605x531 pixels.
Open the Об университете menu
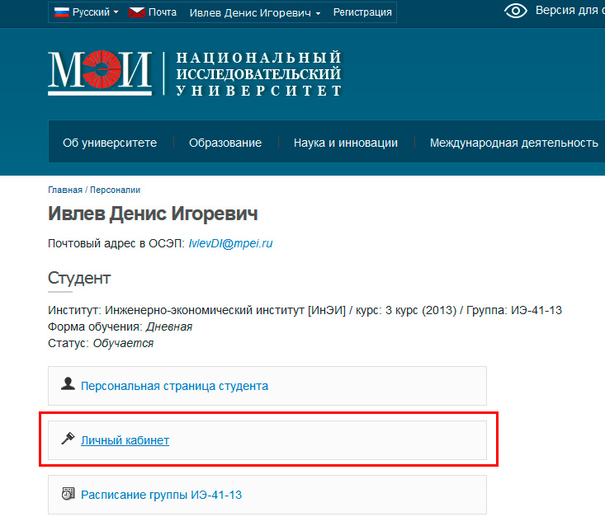[110, 143]
